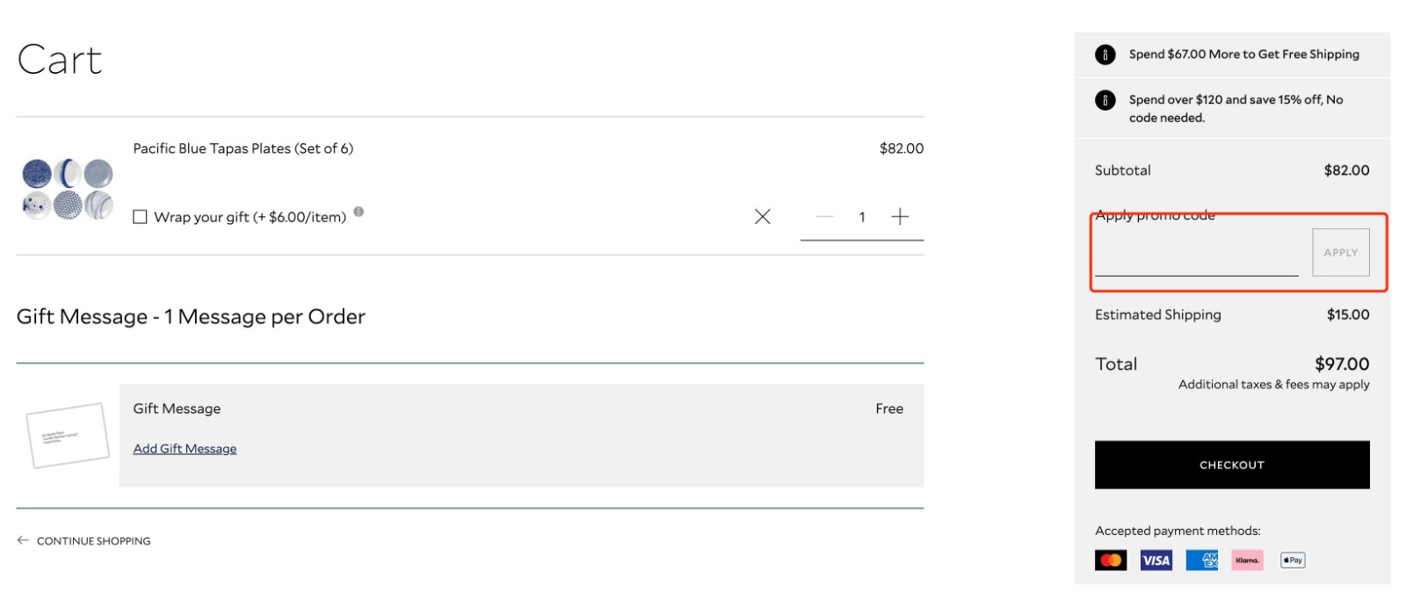
Task: Click the Mastercard payment icon
Action: click(1111, 560)
